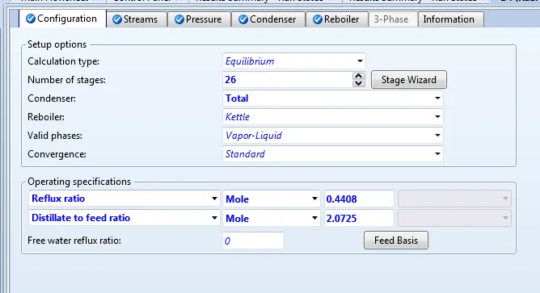Click the disabled units dropdown beside 2.0725
The height and width of the screenshot is (293, 540).
click(454, 218)
